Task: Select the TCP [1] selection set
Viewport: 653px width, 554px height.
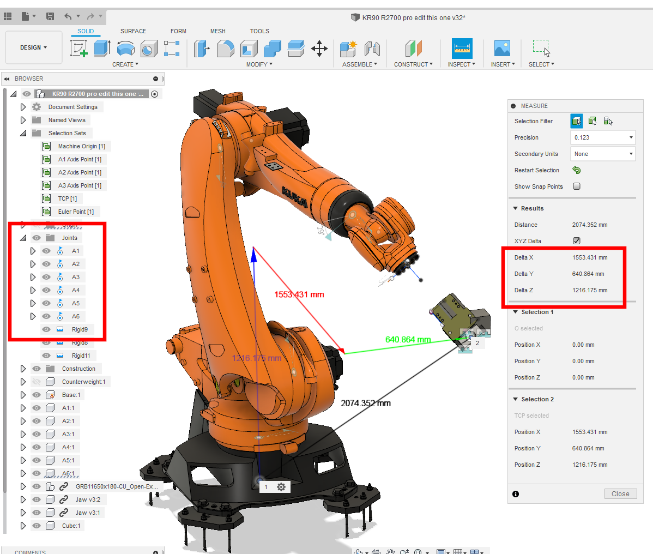Action: pos(68,198)
